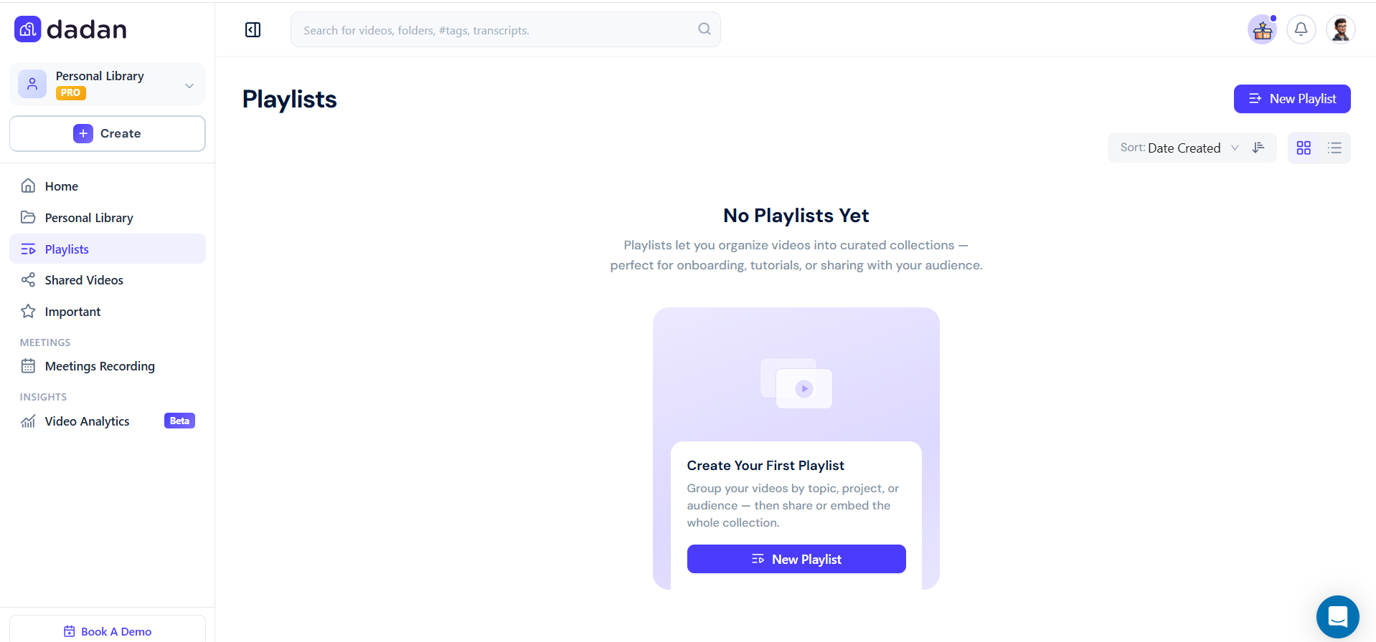Click the No Playlists Yet heading
The height and width of the screenshot is (642, 1376).
pyautogui.click(x=796, y=216)
